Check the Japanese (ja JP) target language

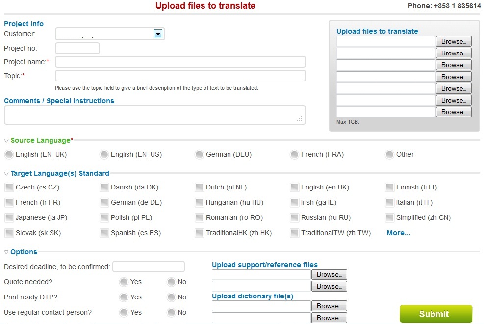click(9, 218)
